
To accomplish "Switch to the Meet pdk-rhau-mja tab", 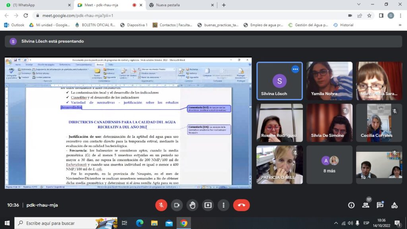I will [110, 5].
